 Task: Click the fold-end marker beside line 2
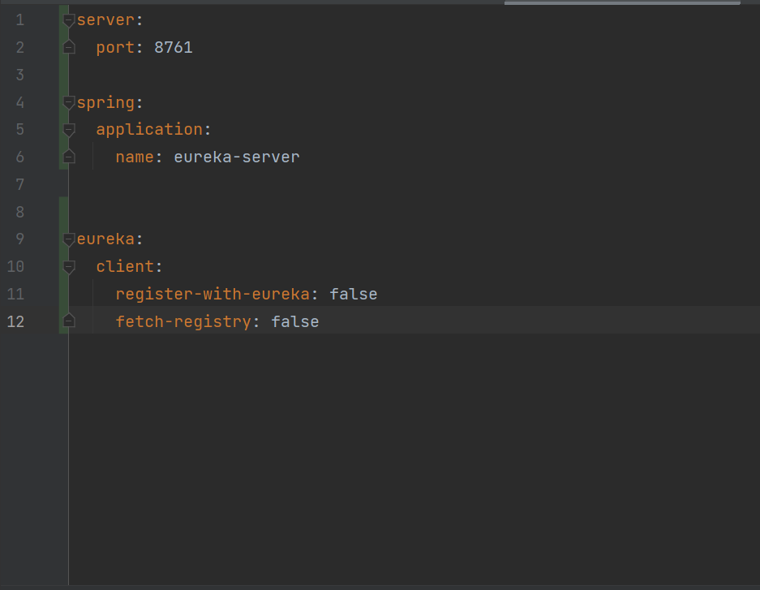point(68,47)
